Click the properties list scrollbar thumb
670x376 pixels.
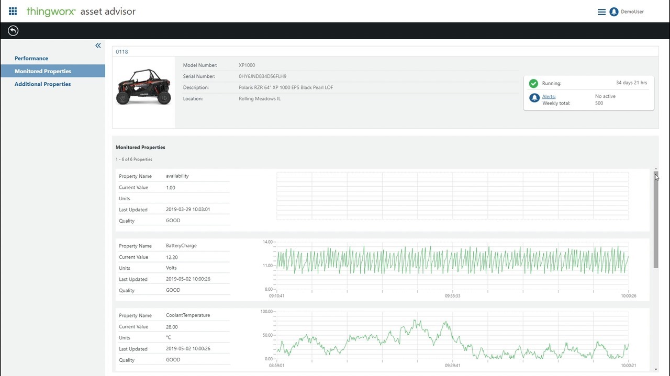[x=656, y=220]
